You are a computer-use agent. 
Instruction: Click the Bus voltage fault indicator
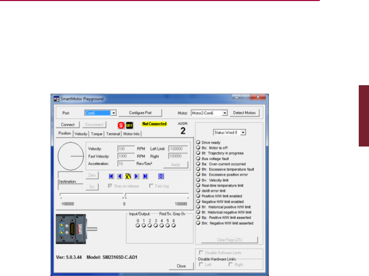pos(198,158)
